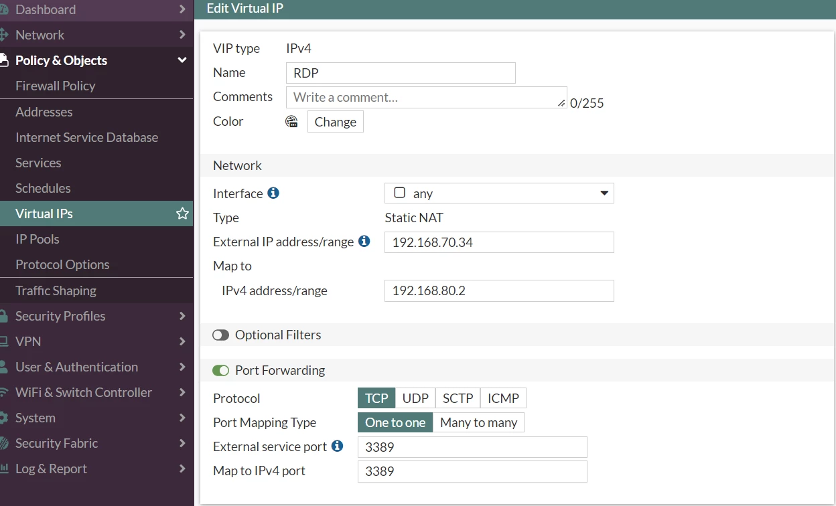
Task: Expand the VPN menu chevron
Action: point(182,341)
